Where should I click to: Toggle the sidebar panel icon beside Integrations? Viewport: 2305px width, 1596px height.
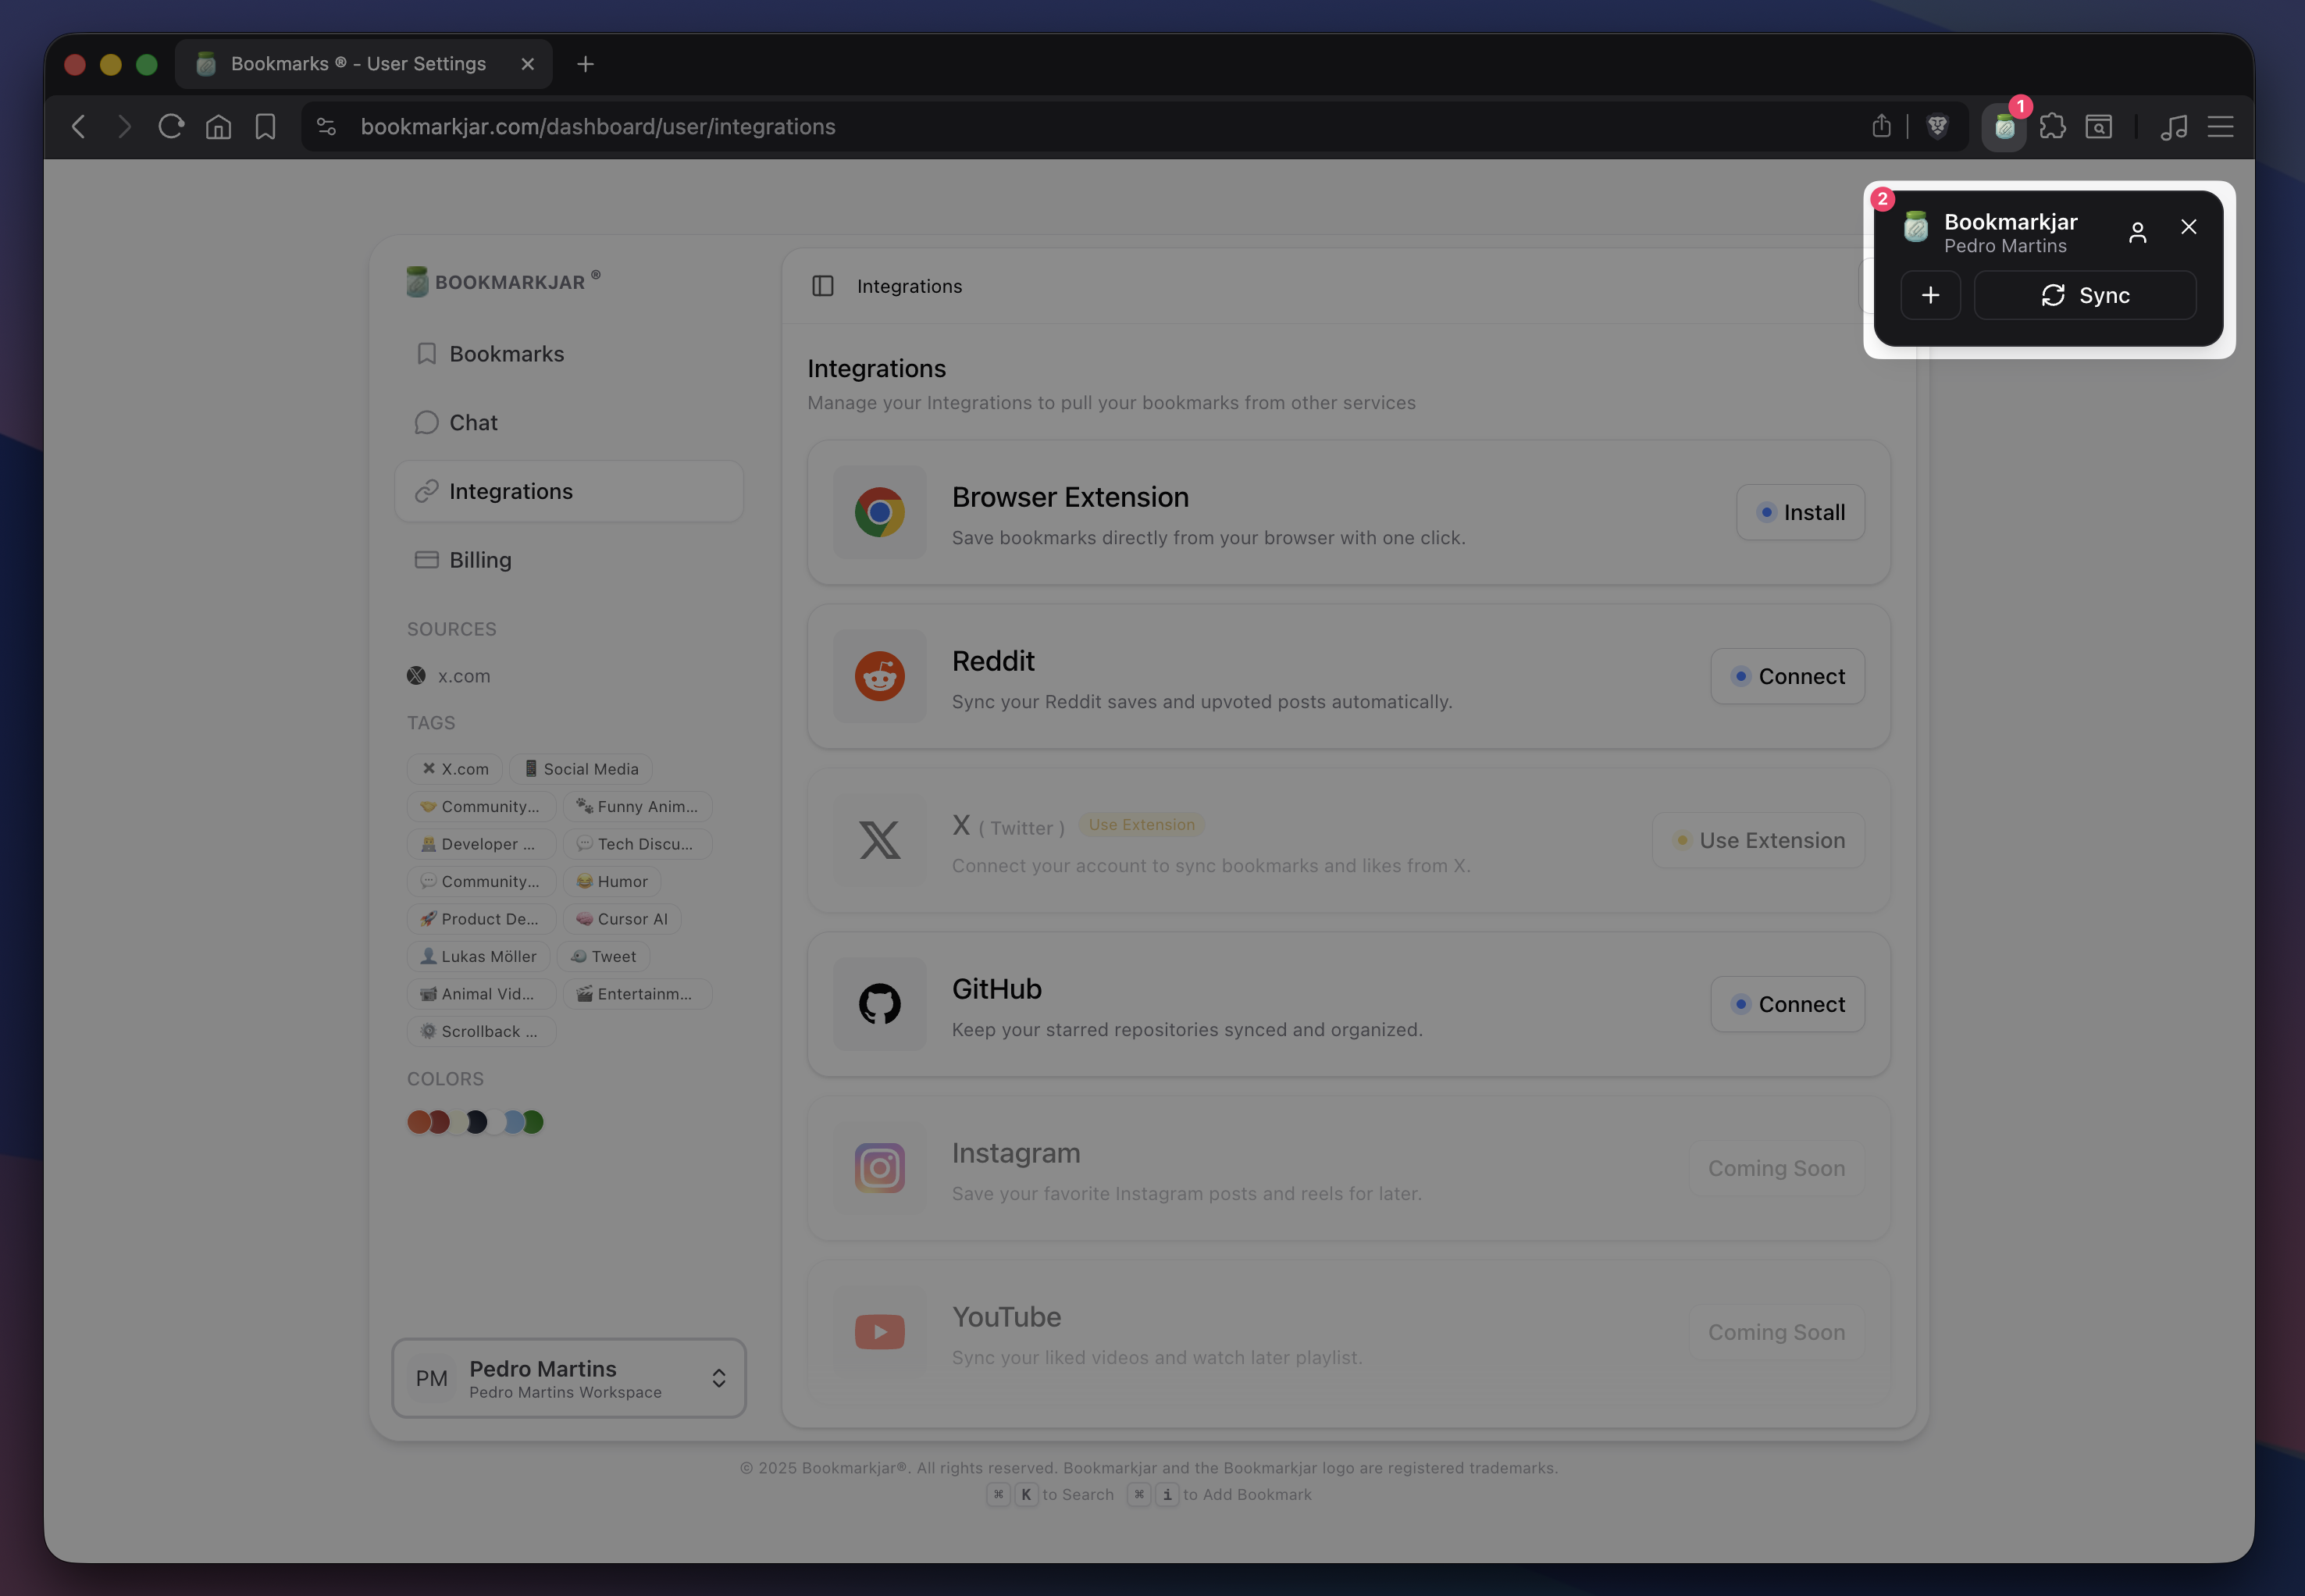[822, 286]
